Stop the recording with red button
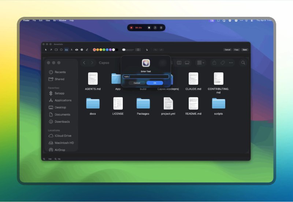 pyautogui.click(x=131, y=28)
